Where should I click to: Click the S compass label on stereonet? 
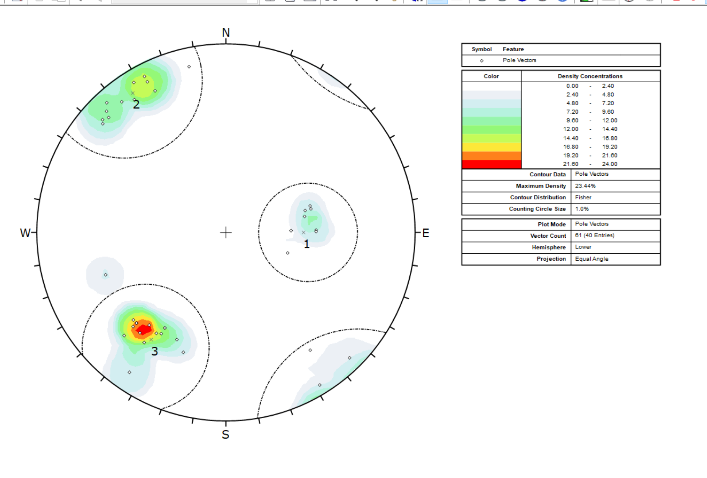pos(225,435)
